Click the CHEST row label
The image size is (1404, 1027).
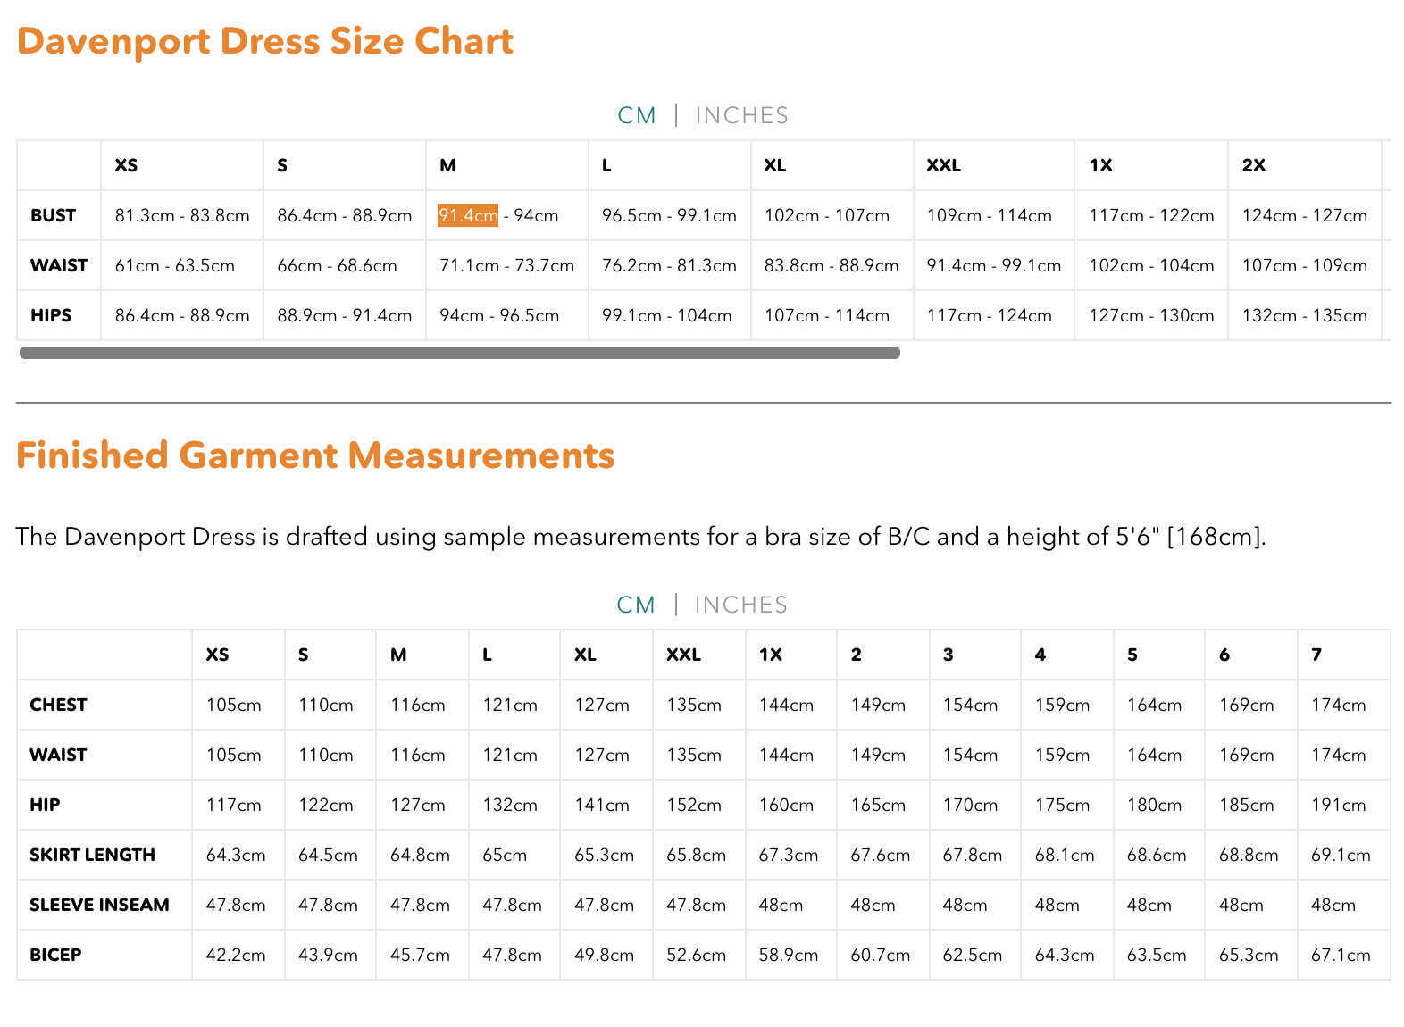58,705
